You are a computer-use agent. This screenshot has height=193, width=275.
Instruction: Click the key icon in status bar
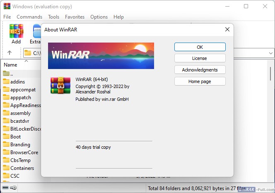(x=14, y=188)
